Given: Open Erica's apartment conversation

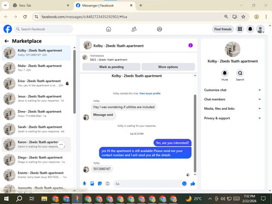Looking at the screenshot, I should (x=36, y=83).
